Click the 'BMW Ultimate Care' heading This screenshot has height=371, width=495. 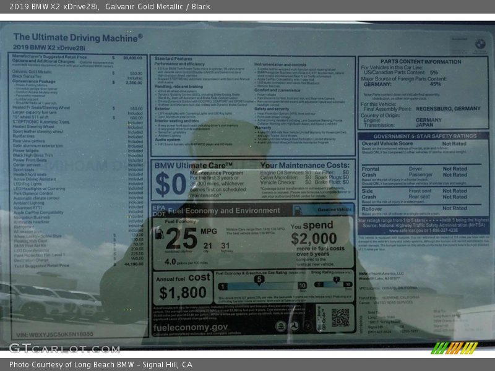[x=194, y=166]
